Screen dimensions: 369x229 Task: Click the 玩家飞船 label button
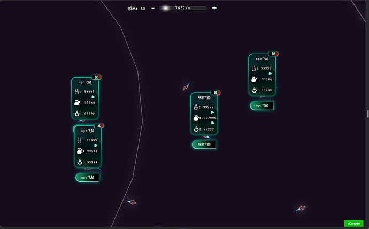204,144
